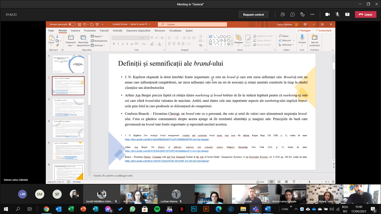
Task: Open the Tranziții ribbon tab
Action: coord(104,31)
